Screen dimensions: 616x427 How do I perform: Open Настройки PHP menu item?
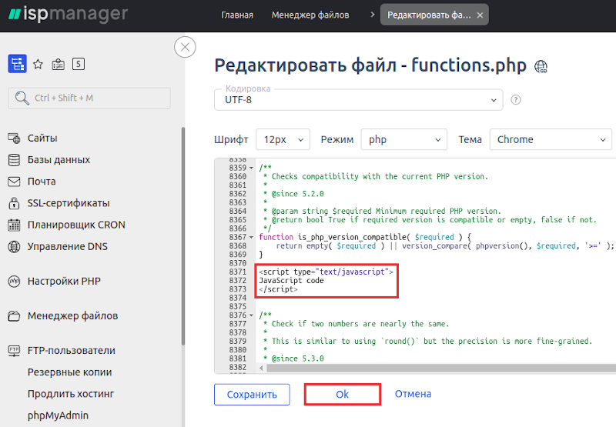point(64,282)
